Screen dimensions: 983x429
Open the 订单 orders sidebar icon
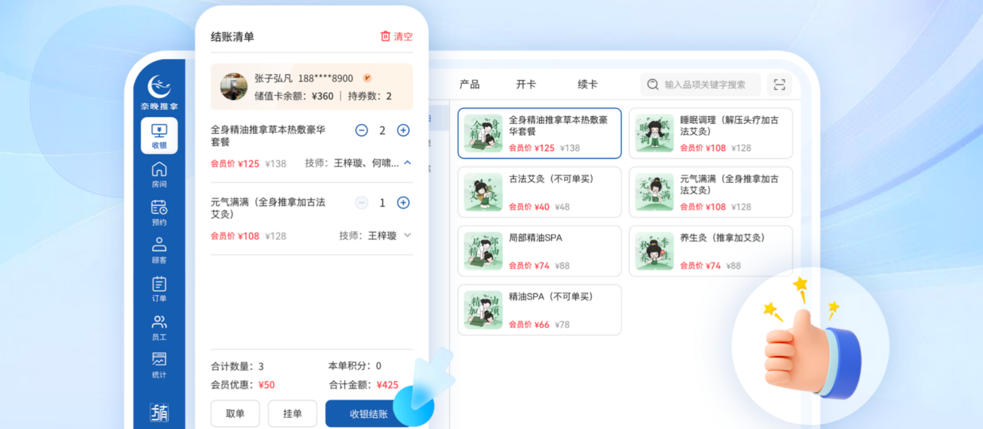pos(159,289)
